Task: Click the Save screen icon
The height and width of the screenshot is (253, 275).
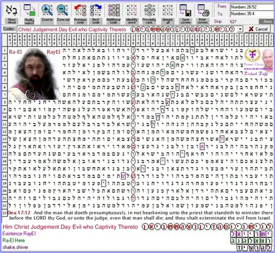Action: click(x=186, y=10)
